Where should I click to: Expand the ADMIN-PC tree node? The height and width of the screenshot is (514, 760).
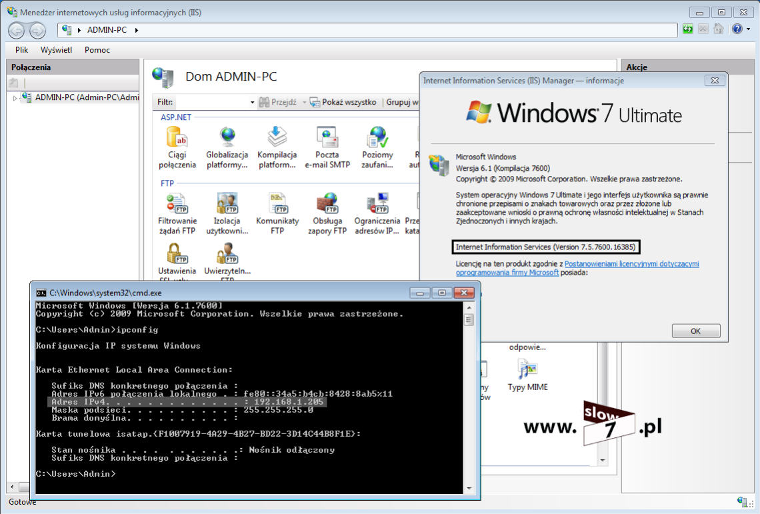click(x=15, y=98)
